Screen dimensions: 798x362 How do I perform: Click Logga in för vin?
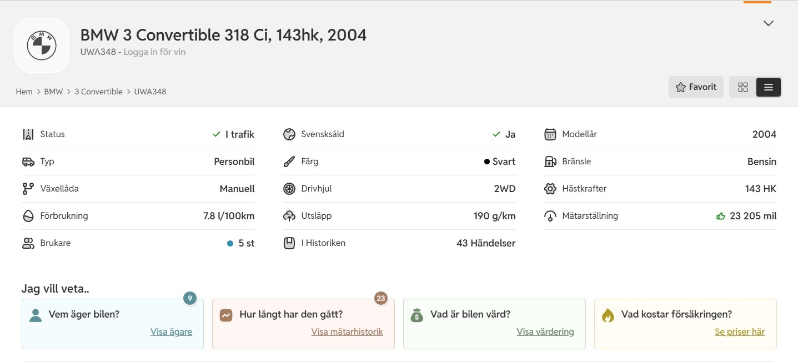[x=154, y=52]
